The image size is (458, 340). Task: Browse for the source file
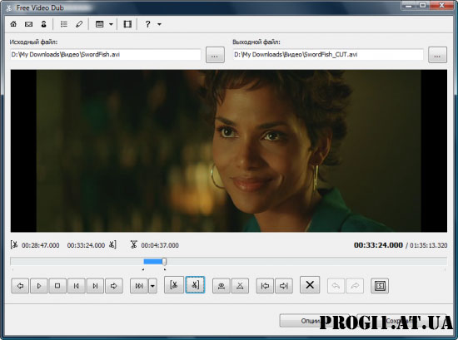(x=215, y=55)
